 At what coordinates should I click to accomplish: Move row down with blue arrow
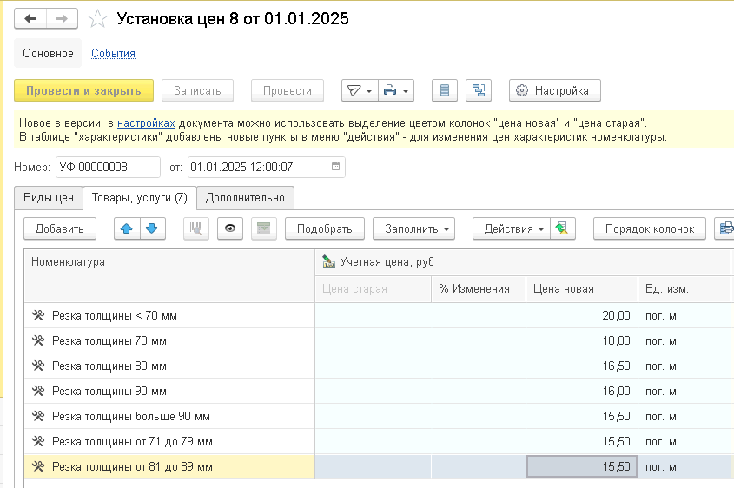point(151,228)
